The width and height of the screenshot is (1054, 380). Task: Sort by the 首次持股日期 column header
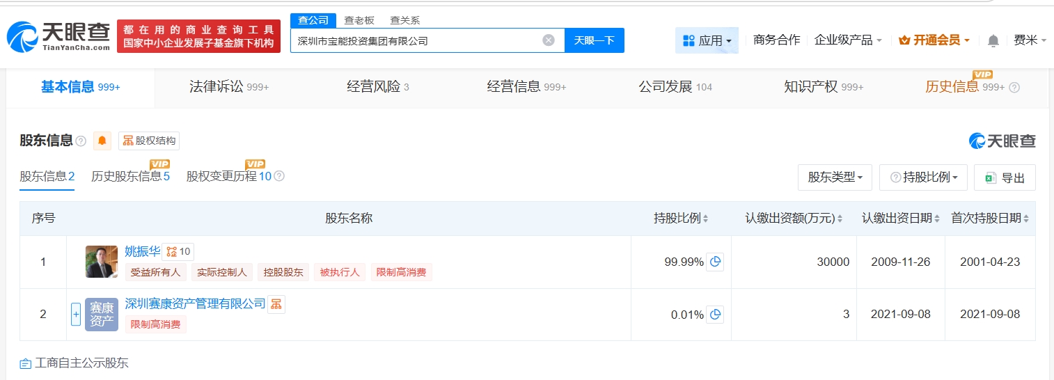pos(990,219)
